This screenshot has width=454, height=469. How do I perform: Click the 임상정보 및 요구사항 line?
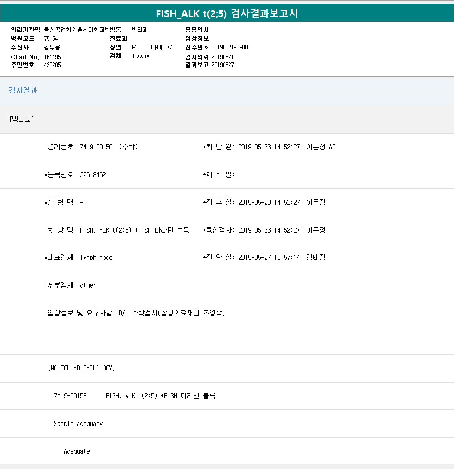click(135, 313)
